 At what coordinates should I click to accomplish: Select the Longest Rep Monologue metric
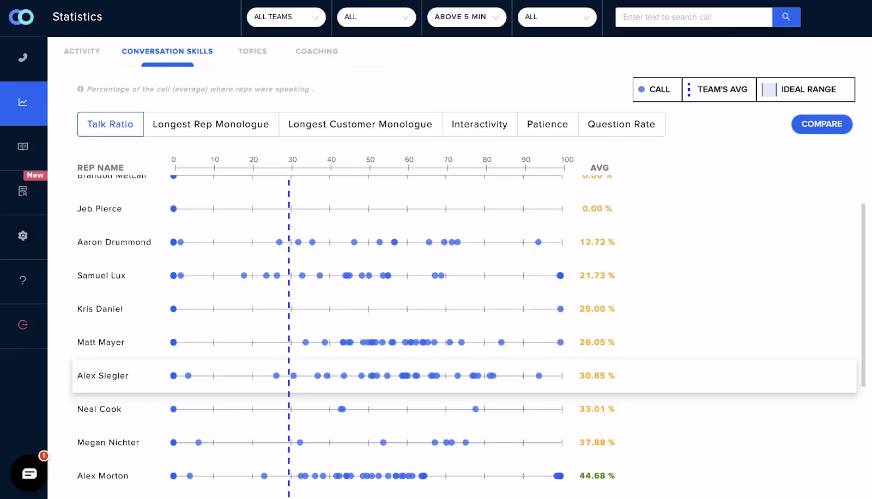click(x=211, y=124)
